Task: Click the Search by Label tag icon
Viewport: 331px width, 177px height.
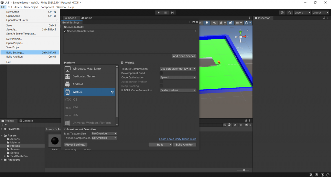Action: tap(235, 125)
